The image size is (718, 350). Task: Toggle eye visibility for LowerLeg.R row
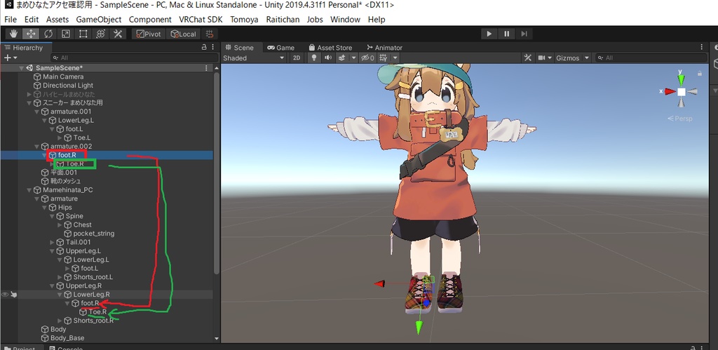[x=5, y=295]
